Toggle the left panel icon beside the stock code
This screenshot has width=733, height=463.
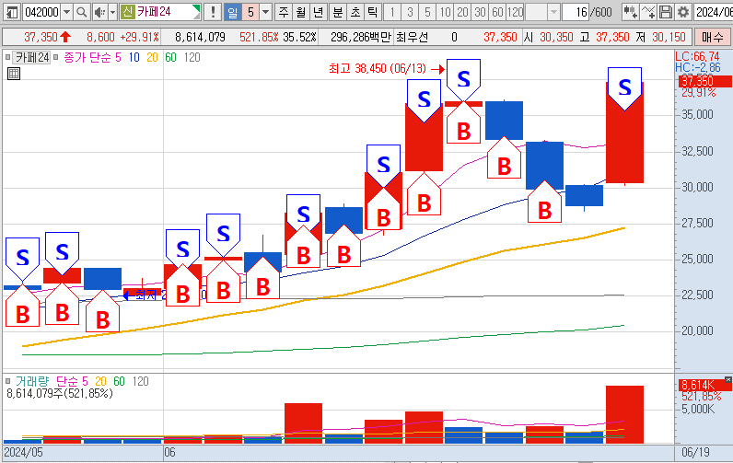click(x=12, y=12)
